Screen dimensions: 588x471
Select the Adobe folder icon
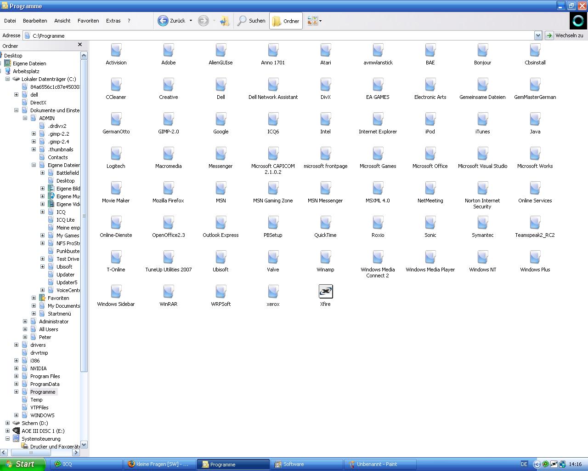tap(168, 51)
